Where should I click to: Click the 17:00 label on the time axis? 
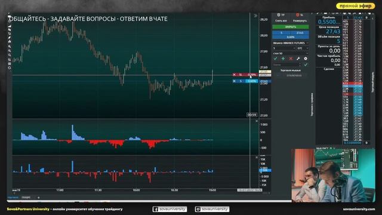[x=60, y=190]
